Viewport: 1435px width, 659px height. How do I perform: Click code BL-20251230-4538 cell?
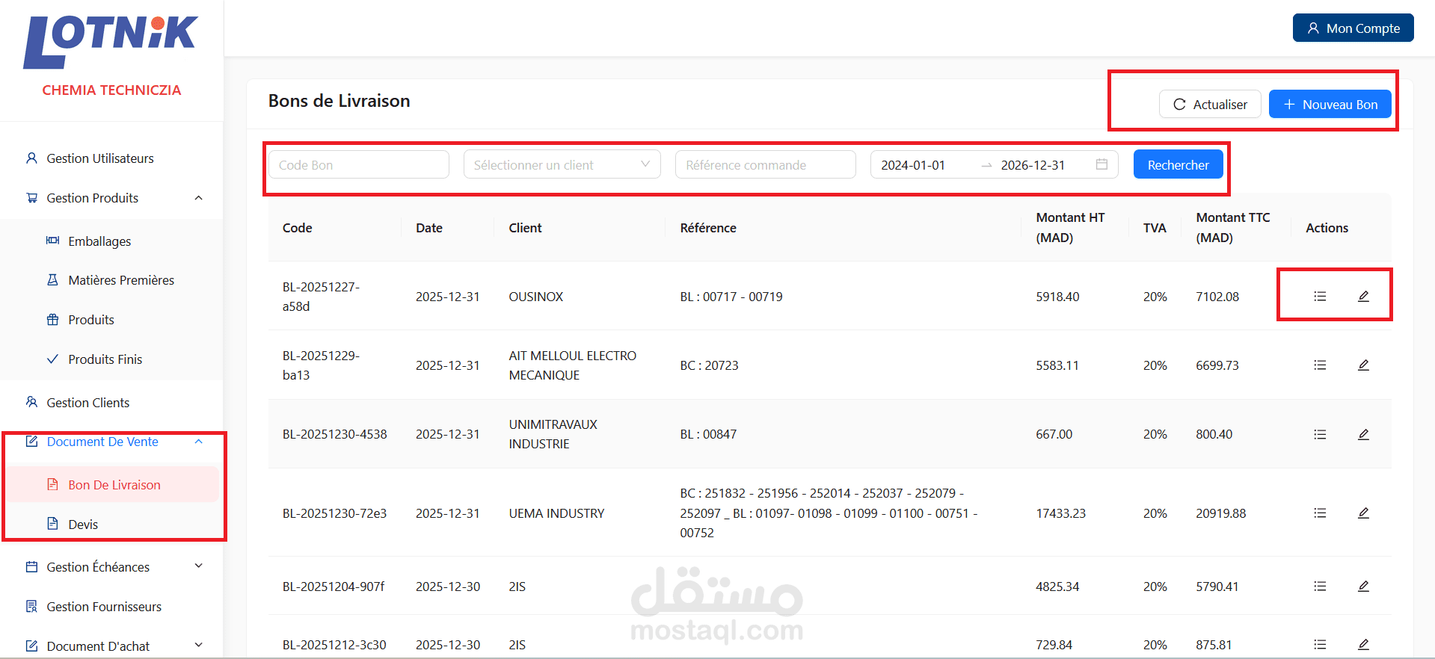(x=335, y=434)
